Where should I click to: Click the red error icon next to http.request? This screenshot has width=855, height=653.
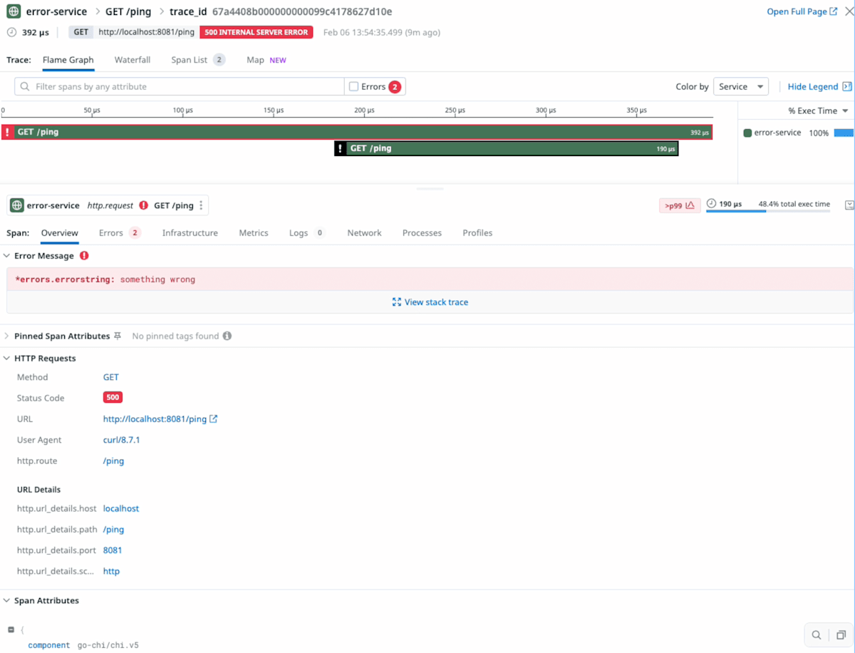[144, 205]
